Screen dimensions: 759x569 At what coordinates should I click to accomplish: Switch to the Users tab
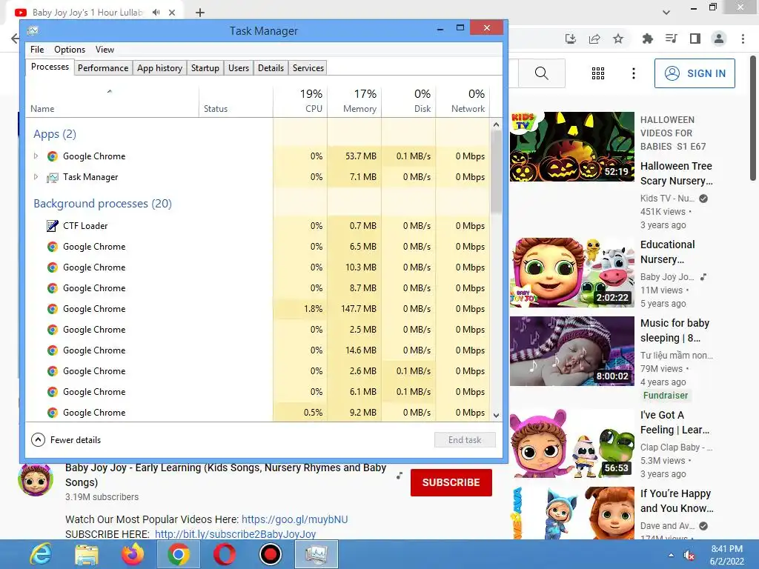[239, 68]
